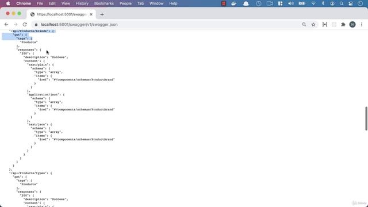Image resolution: width=368 pixels, height=207 pixels.
Task: Close the localhost swagger tab
Action: click(91, 14)
